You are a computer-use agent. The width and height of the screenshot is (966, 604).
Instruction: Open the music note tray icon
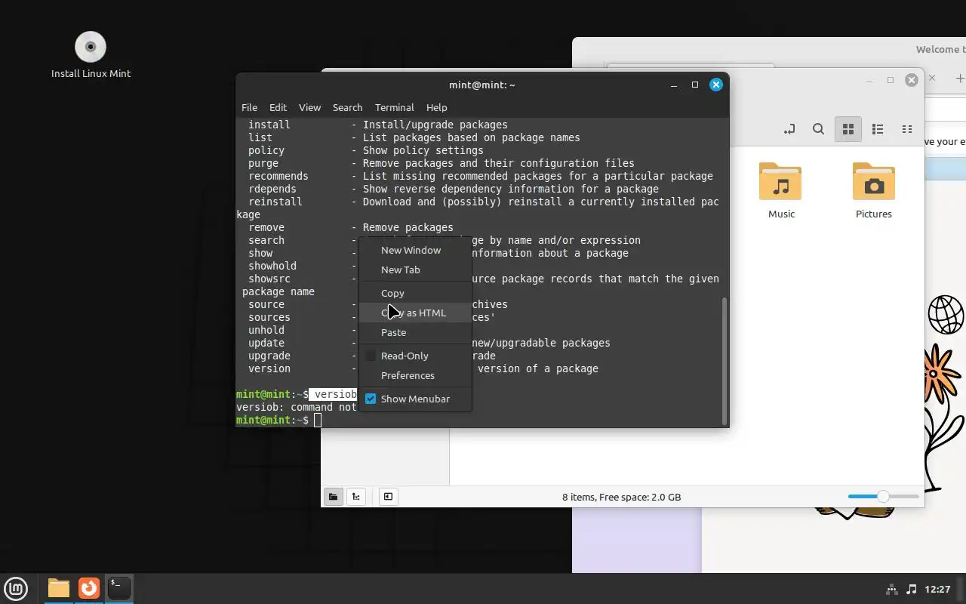(x=911, y=589)
